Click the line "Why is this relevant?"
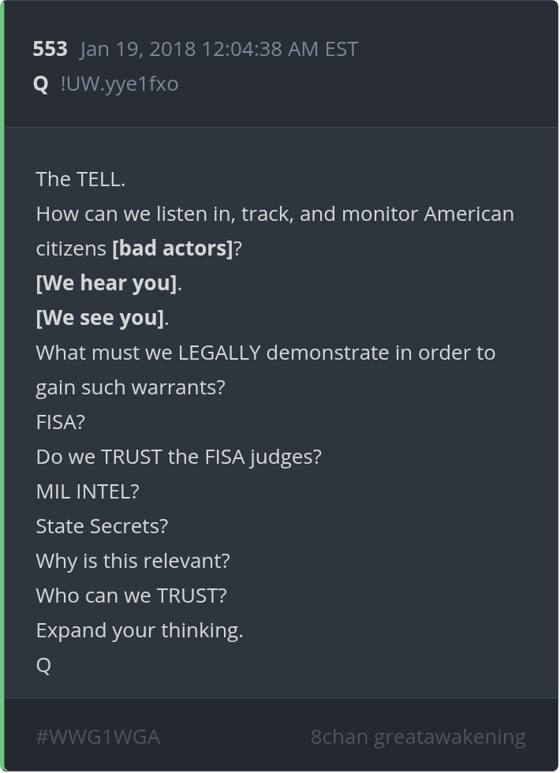Viewport: 560px width, 773px height. (133, 561)
